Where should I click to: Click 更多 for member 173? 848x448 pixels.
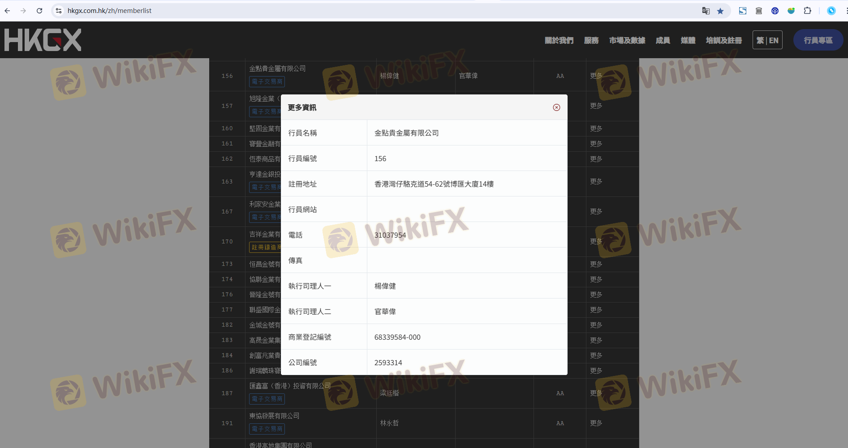click(x=596, y=265)
